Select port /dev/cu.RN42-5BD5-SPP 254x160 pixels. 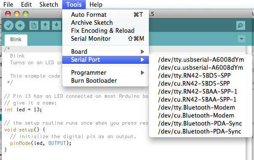click(200, 84)
